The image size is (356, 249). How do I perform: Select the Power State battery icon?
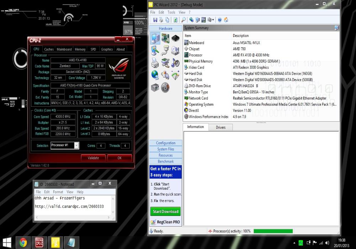coord(165,75)
